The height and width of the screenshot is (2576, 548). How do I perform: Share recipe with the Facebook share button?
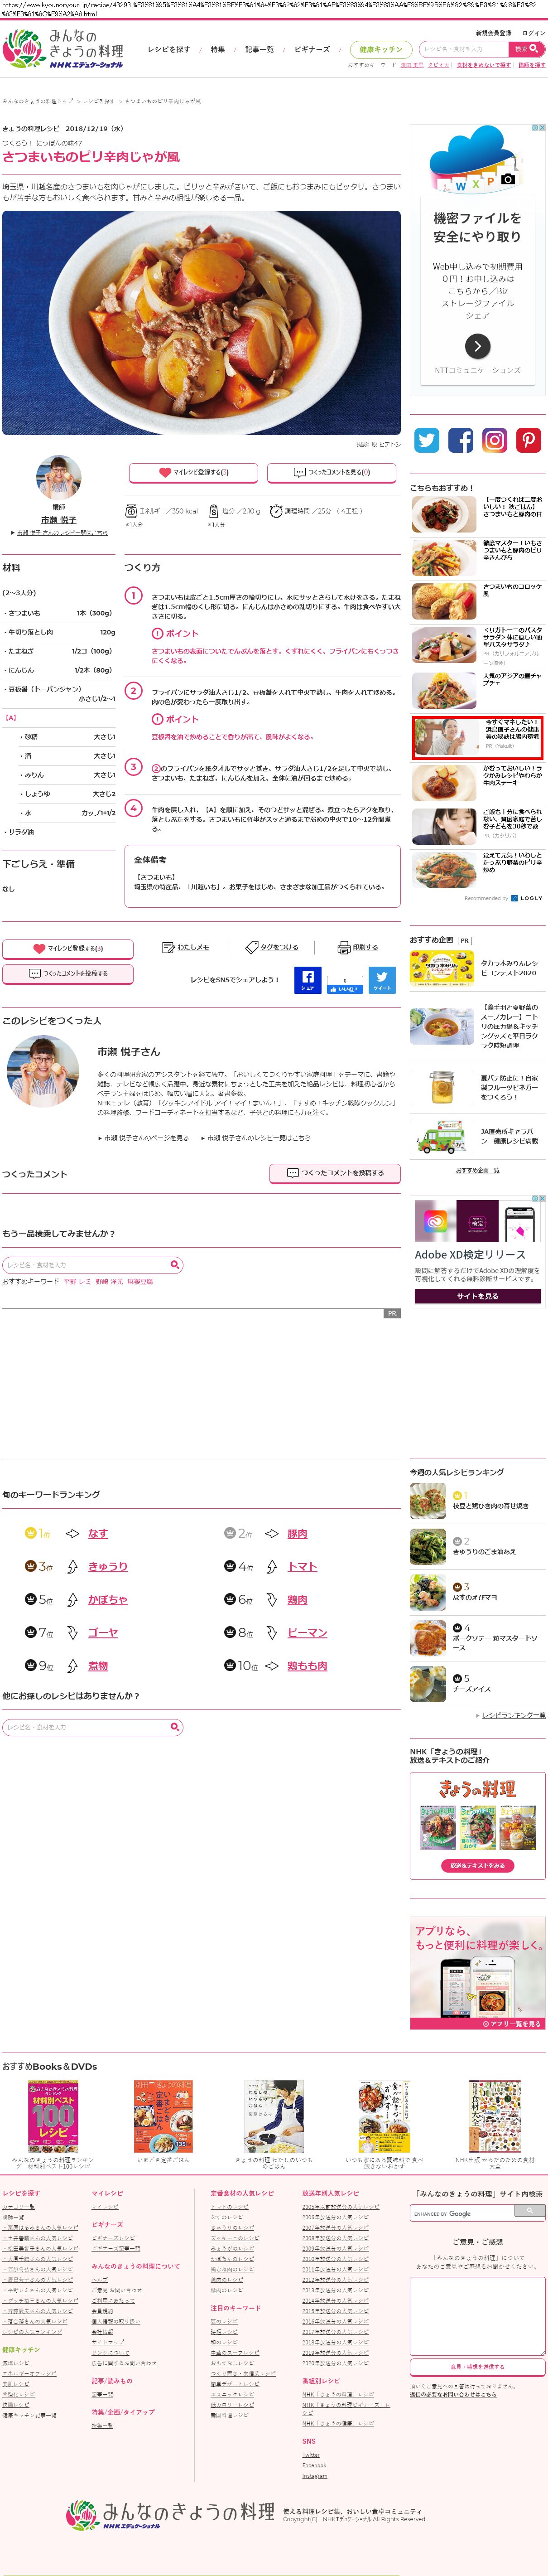pos(308,980)
